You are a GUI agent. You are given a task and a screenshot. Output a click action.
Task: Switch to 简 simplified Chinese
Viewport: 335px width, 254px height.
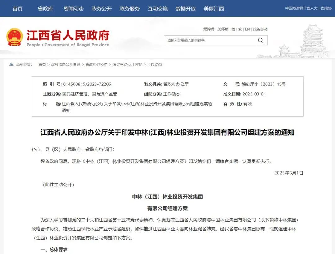tap(233, 29)
